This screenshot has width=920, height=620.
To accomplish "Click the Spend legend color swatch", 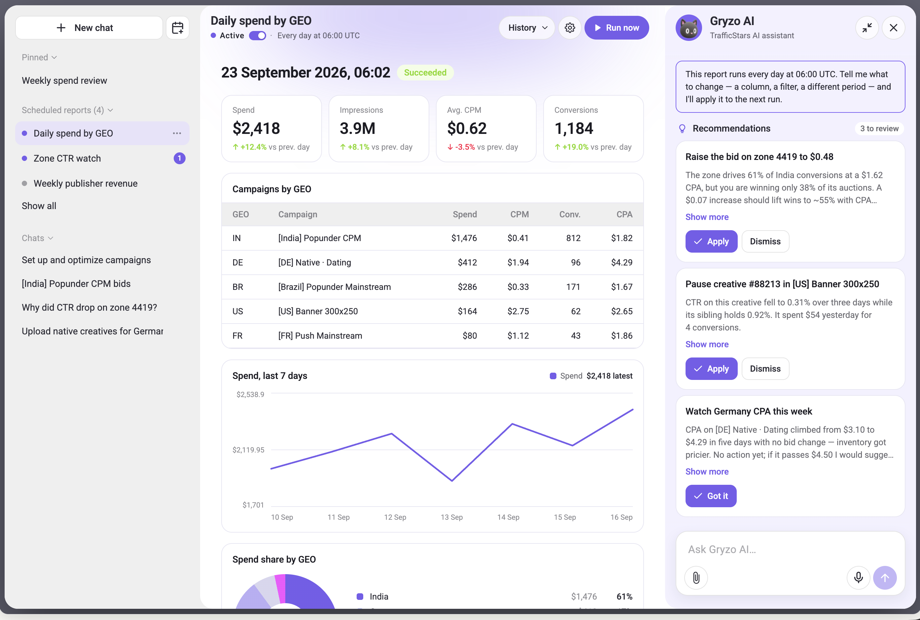I will pos(553,376).
